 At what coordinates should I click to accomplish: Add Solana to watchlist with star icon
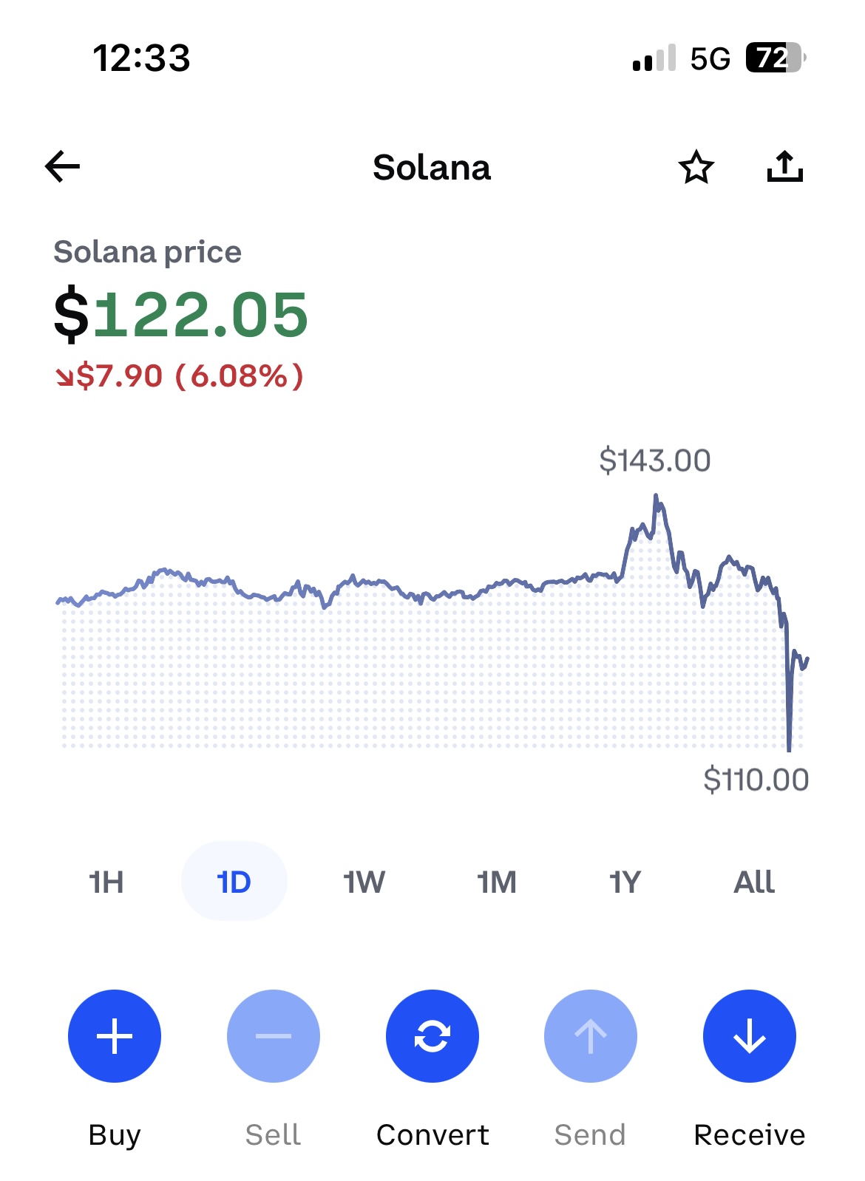click(696, 167)
